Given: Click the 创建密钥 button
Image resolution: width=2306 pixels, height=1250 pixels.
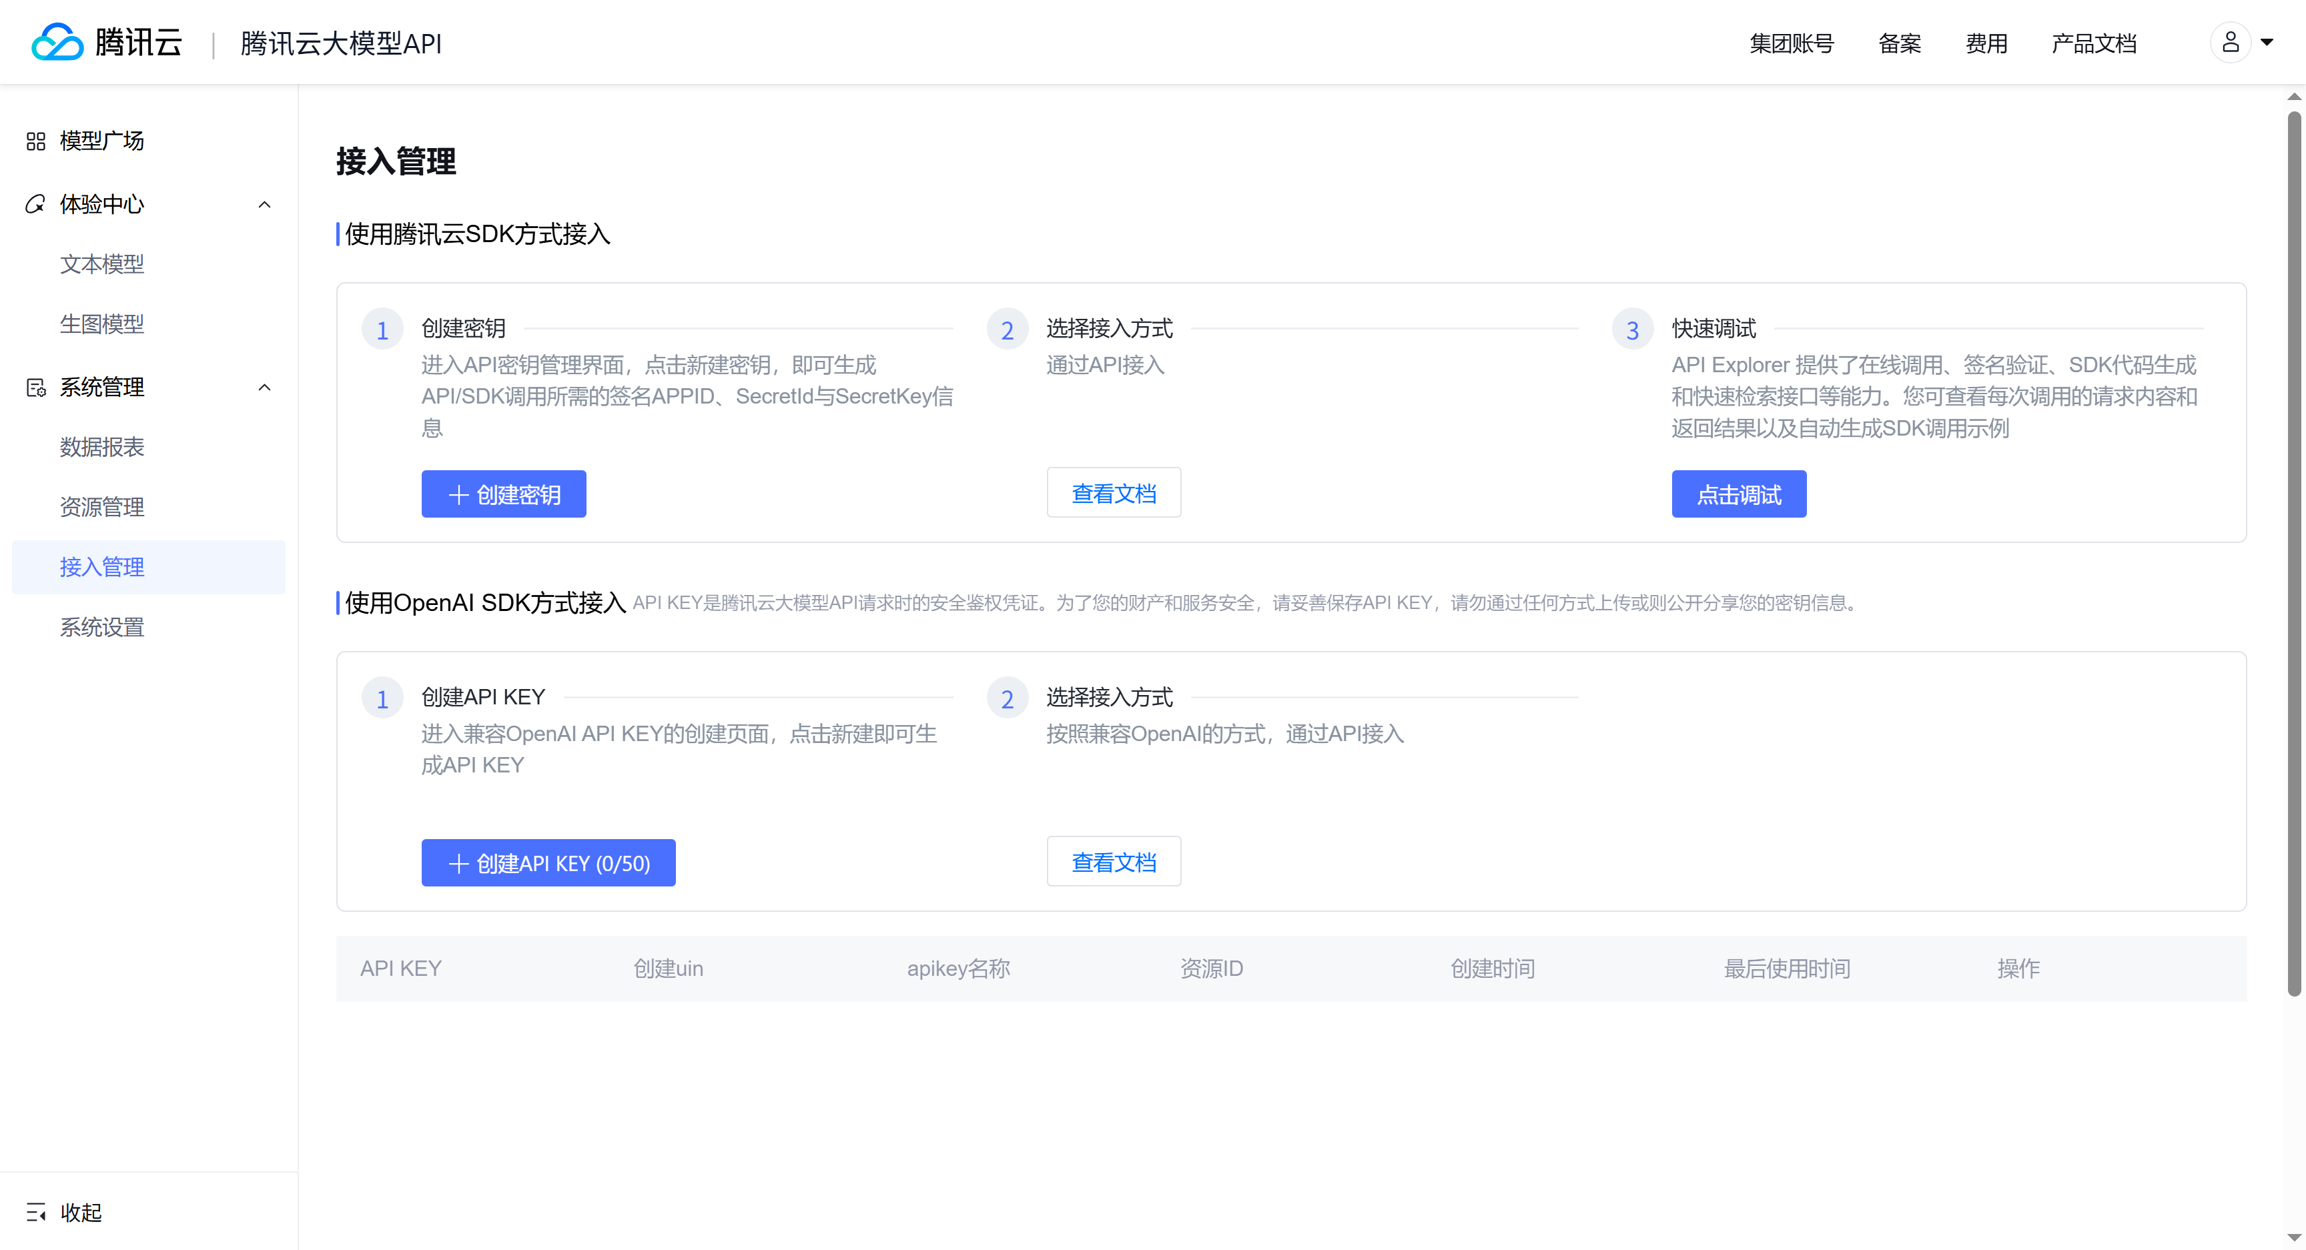Looking at the screenshot, I should tap(503, 494).
